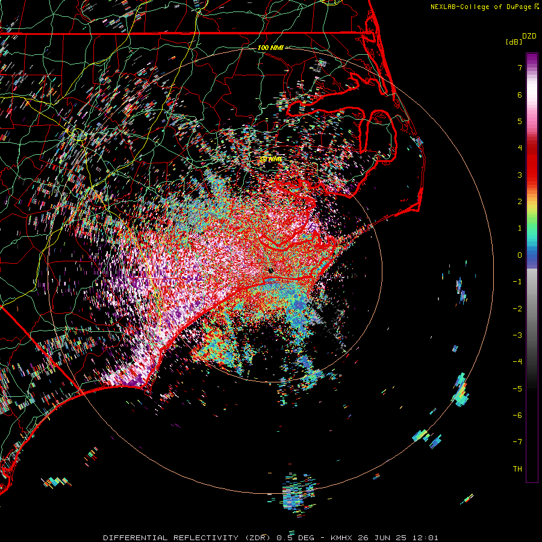This screenshot has height=542, width=542.
Task: Click the TH threshold label on the scale
Action: click(x=517, y=469)
